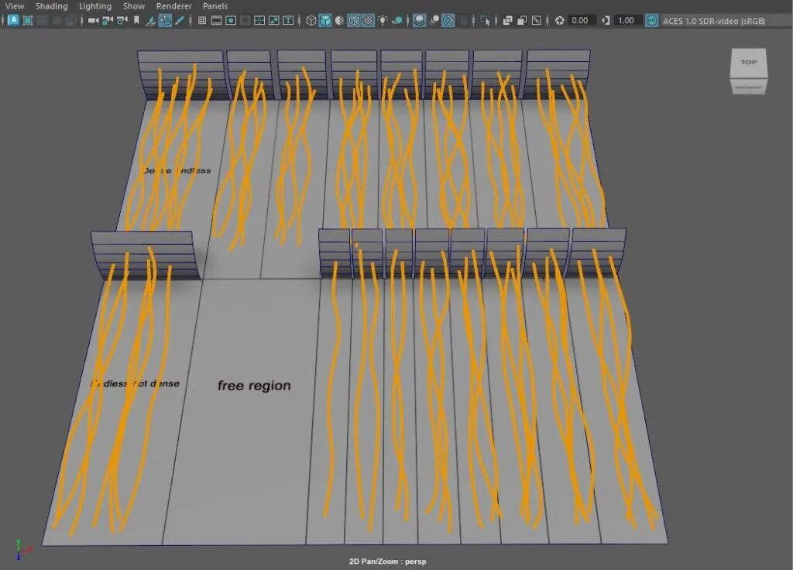Click the Gamma value field 1.00
Image resolution: width=793 pixels, height=570 pixels.
pos(626,20)
